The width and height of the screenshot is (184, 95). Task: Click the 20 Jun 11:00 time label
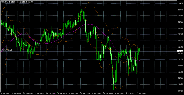click(17, 94)
